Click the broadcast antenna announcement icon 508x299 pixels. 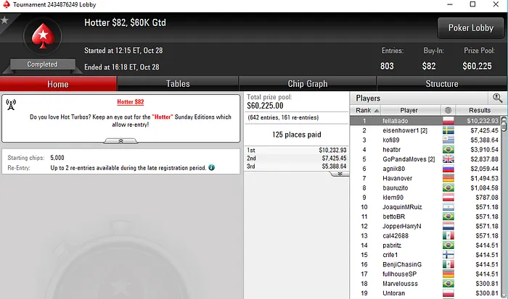[11, 104]
